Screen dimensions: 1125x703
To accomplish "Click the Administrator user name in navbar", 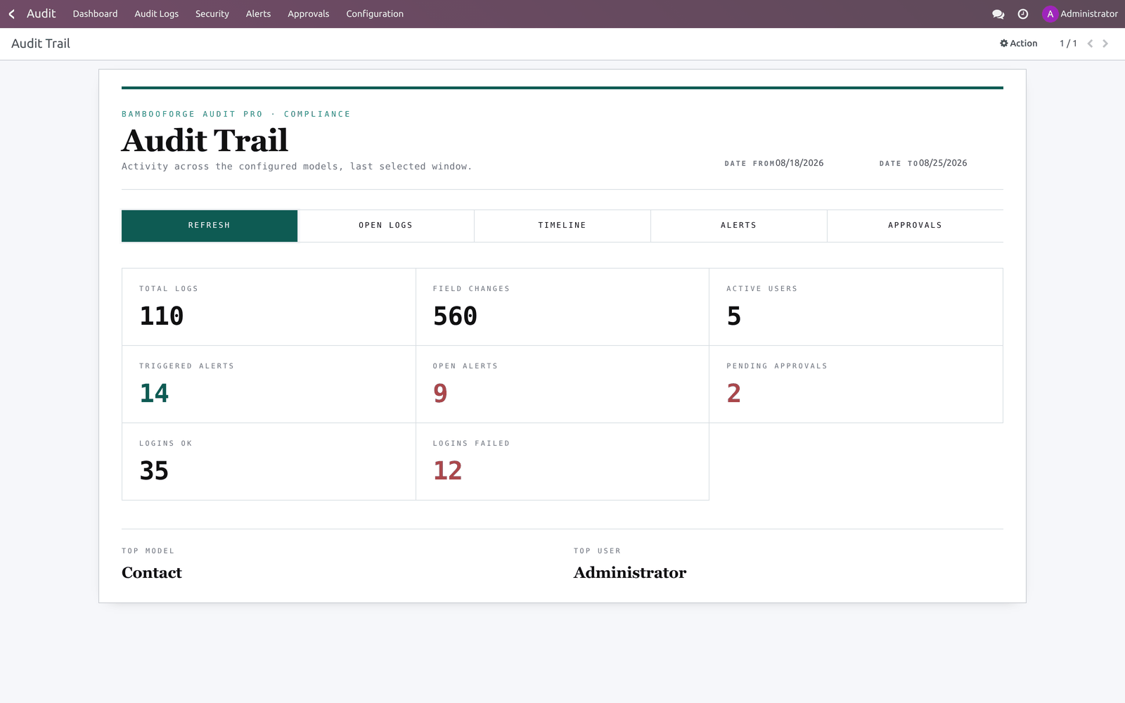I will coord(1089,14).
